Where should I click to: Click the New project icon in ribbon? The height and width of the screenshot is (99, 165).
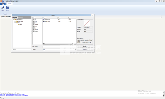pyautogui.click(x=3, y=8)
